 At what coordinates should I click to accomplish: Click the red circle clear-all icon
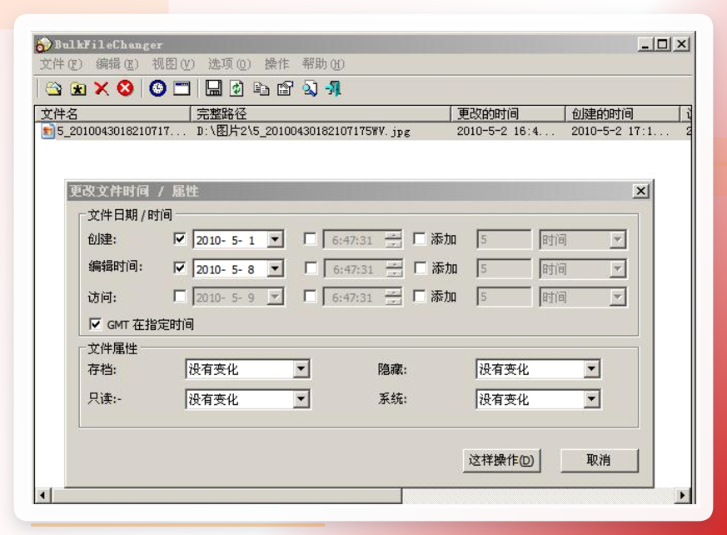click(x=125, y=87)
